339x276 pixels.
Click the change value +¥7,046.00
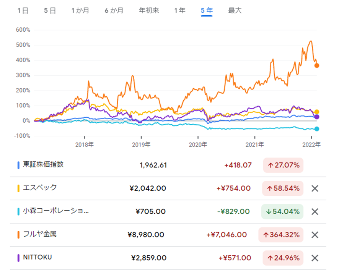coord(227,235)
